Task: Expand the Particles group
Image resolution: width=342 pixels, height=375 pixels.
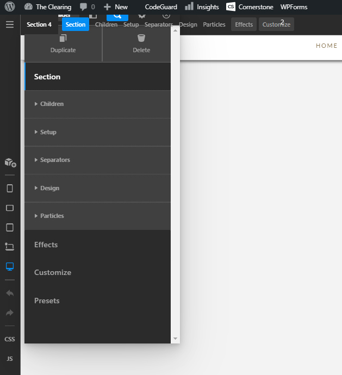Action: (x=52, y=216)
